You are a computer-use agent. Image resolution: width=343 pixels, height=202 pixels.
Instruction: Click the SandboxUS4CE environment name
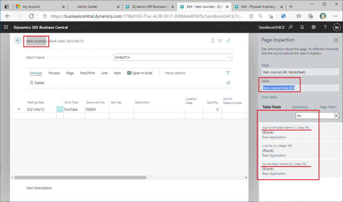point(272,27)
